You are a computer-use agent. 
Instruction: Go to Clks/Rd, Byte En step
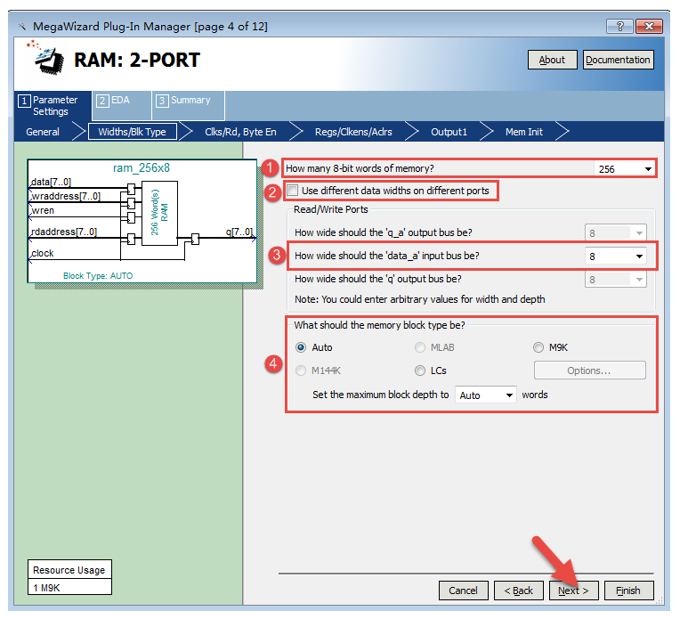click(x=240, y=132)
